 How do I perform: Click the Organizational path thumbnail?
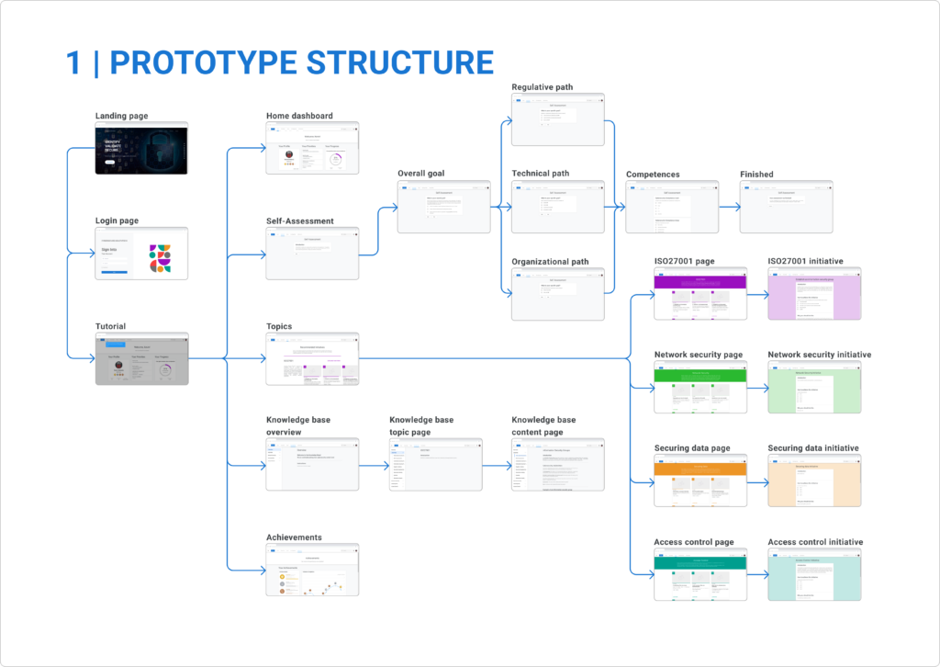[558, 294]
